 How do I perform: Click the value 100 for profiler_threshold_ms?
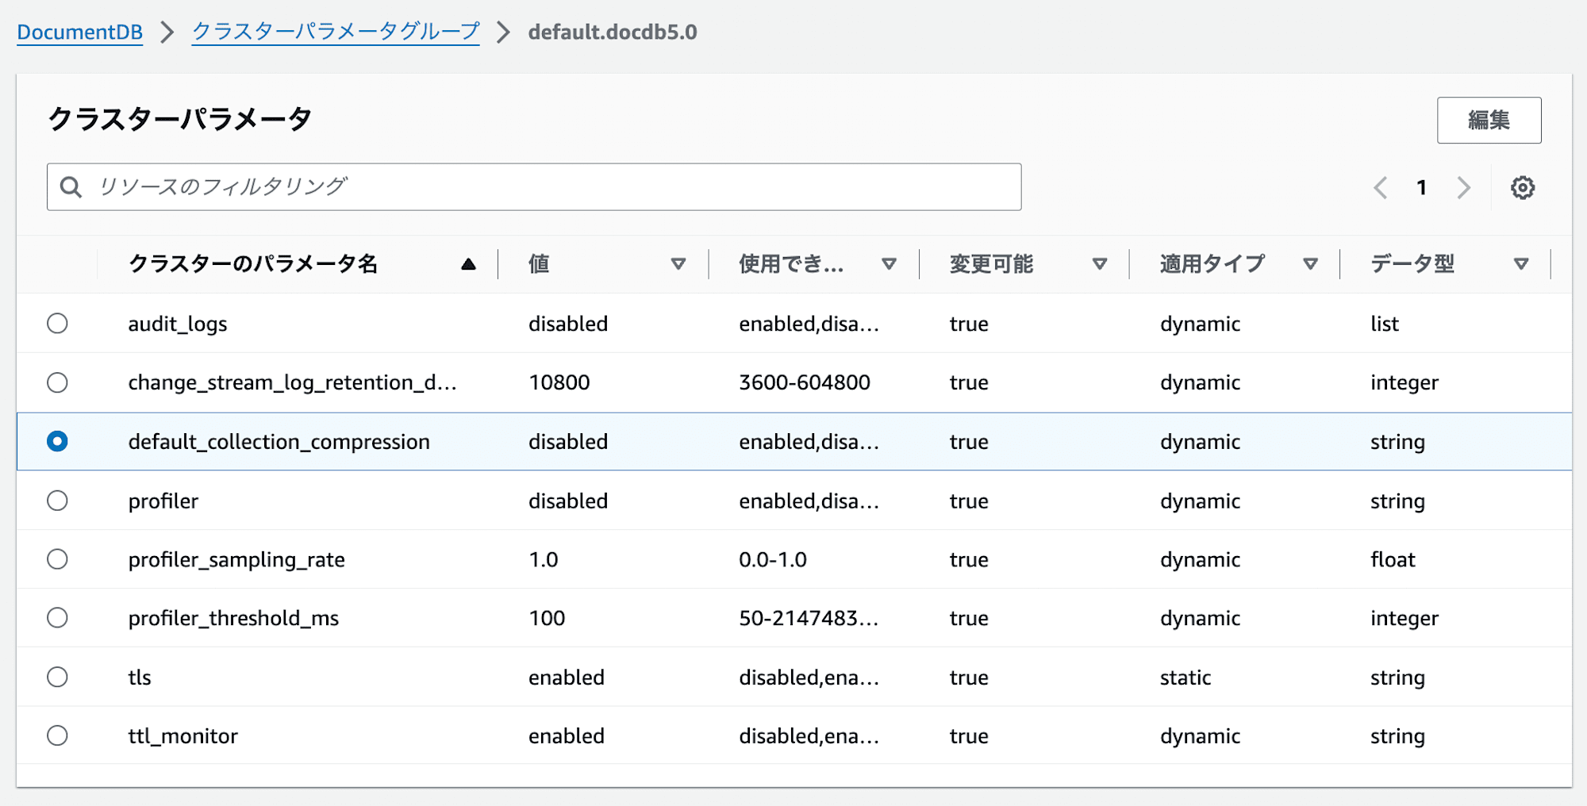(547, 619)
